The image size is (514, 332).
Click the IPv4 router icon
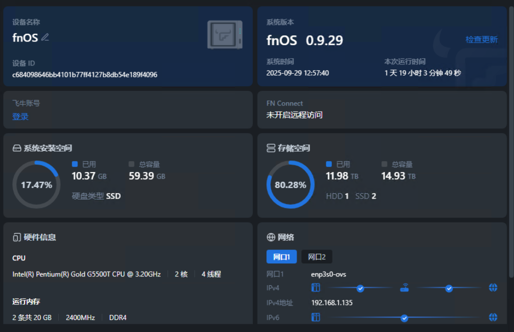[405, 287]
